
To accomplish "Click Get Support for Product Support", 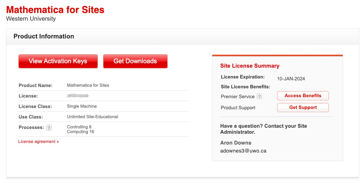I will coord(303,108).
